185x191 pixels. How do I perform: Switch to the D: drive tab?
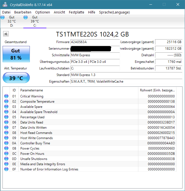[12, 21]
